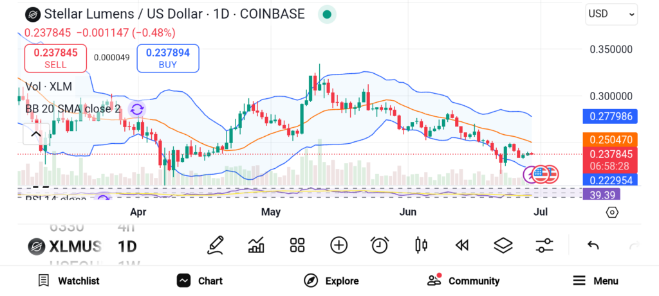Viewport: 659px width, 296px height.
Task: Tap the Stellar Lumens / US Dollar title
Action: [174, 14]
